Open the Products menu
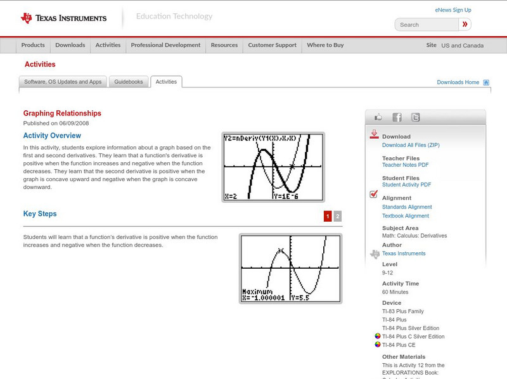The height and width of the screenshot is (379, 507). [x=33, y=45]
